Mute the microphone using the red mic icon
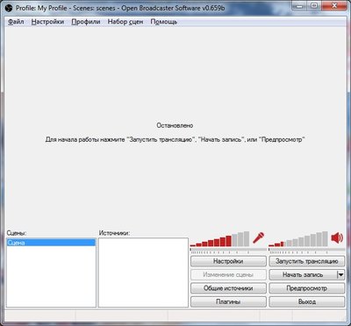This screenshot has height=326, width=351. 258,238
